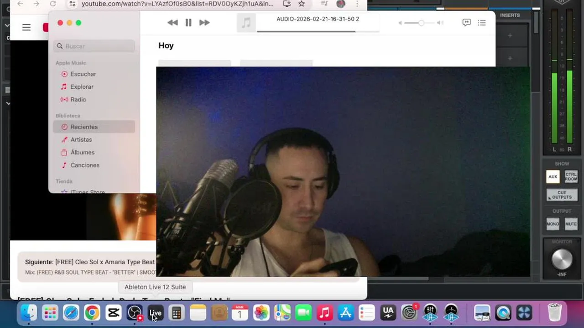This screenshot has height=328, width=584.
Task: Open Finder from the Dock
Action: click(x=28, y=313)
